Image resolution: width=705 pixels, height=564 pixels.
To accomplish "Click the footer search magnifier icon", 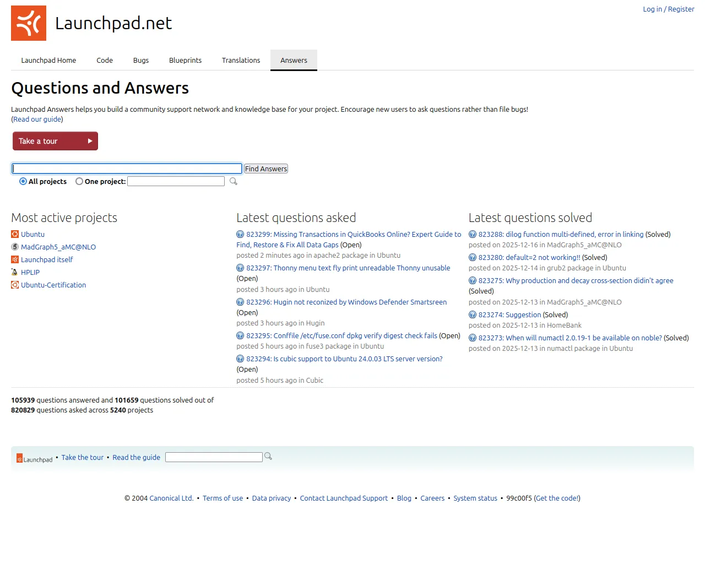I will [268, 456].
